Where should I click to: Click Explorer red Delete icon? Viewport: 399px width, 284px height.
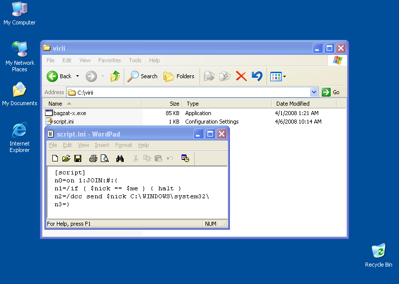[x=241, y=76]
